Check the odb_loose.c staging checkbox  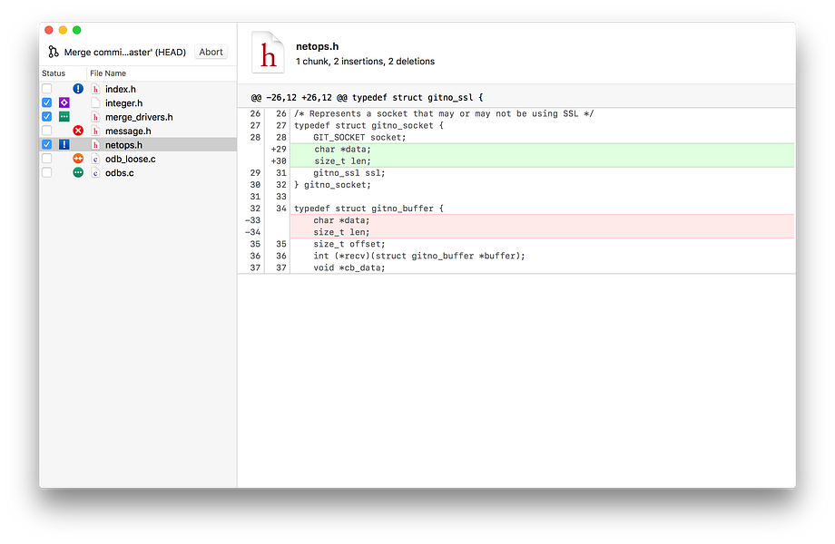[x=47, y=159]
